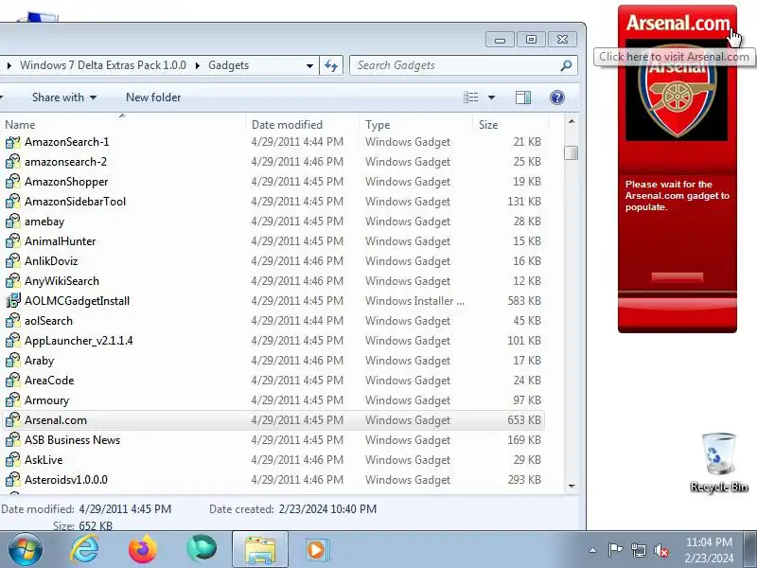Click the AmazonShopper gadget file icon
The image size is (757, 568).
(13, 182)
